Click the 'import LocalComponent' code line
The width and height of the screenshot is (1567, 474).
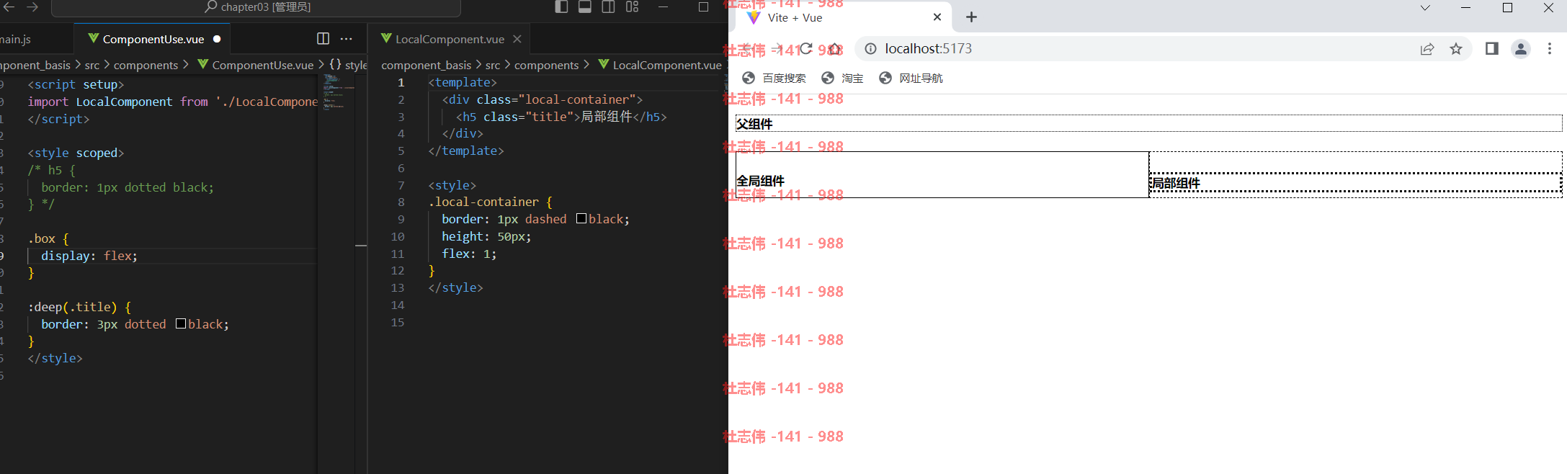[172, 102]
